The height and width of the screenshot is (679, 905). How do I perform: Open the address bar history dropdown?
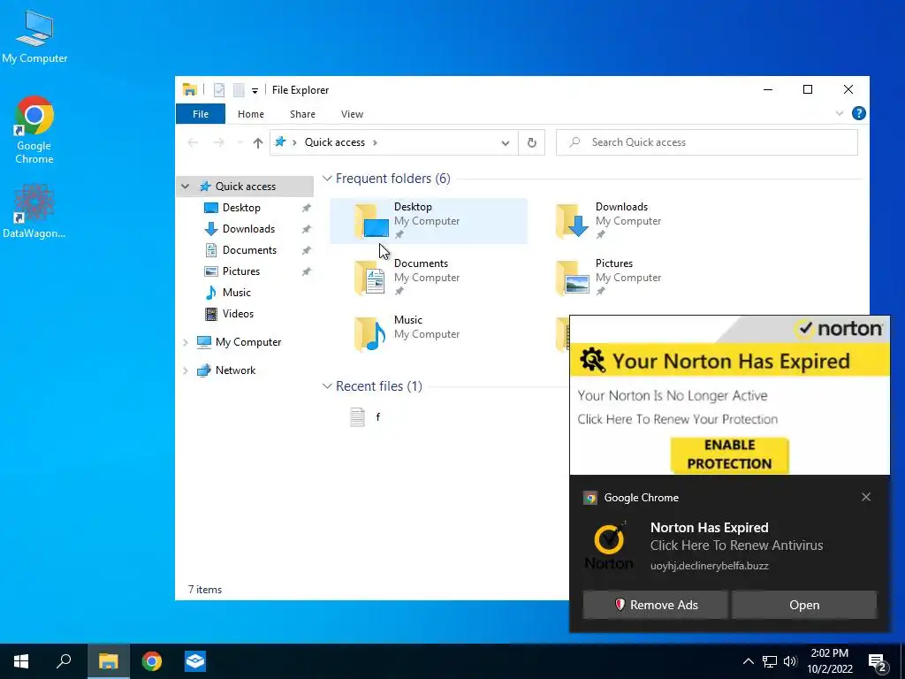(505, 143)
